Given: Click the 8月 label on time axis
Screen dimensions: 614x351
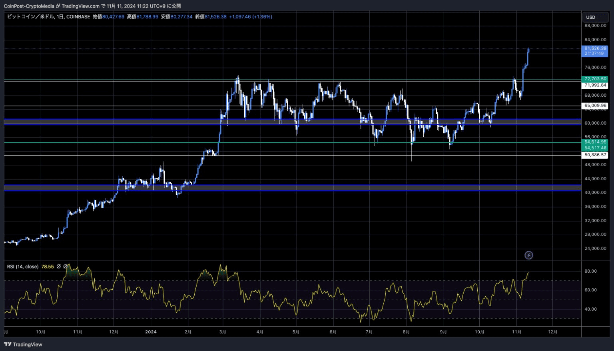Looking at the screenshot, I should point(406,332).
